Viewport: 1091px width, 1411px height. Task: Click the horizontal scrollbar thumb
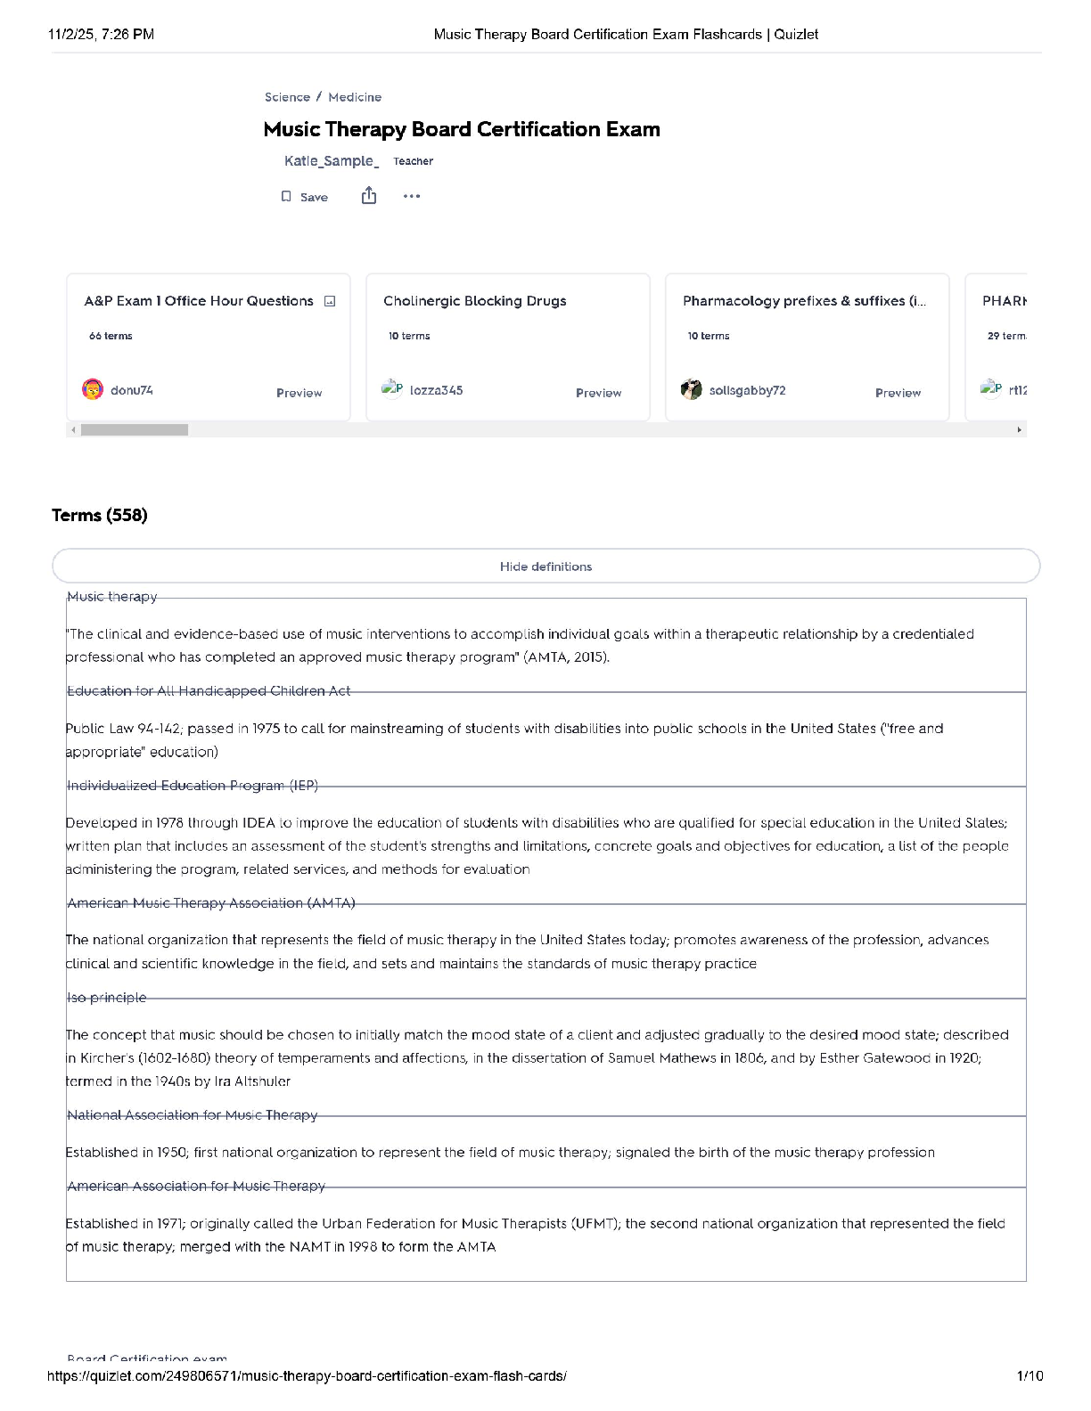[134, 429]
